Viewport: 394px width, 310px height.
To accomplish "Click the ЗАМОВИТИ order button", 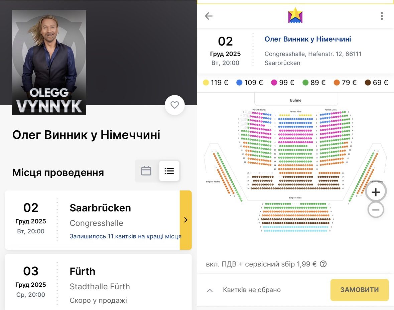I will 359,290.
